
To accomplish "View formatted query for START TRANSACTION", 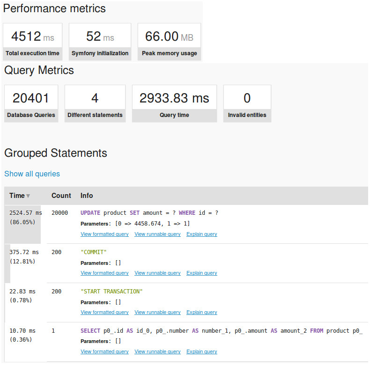I will click(104, 312).
